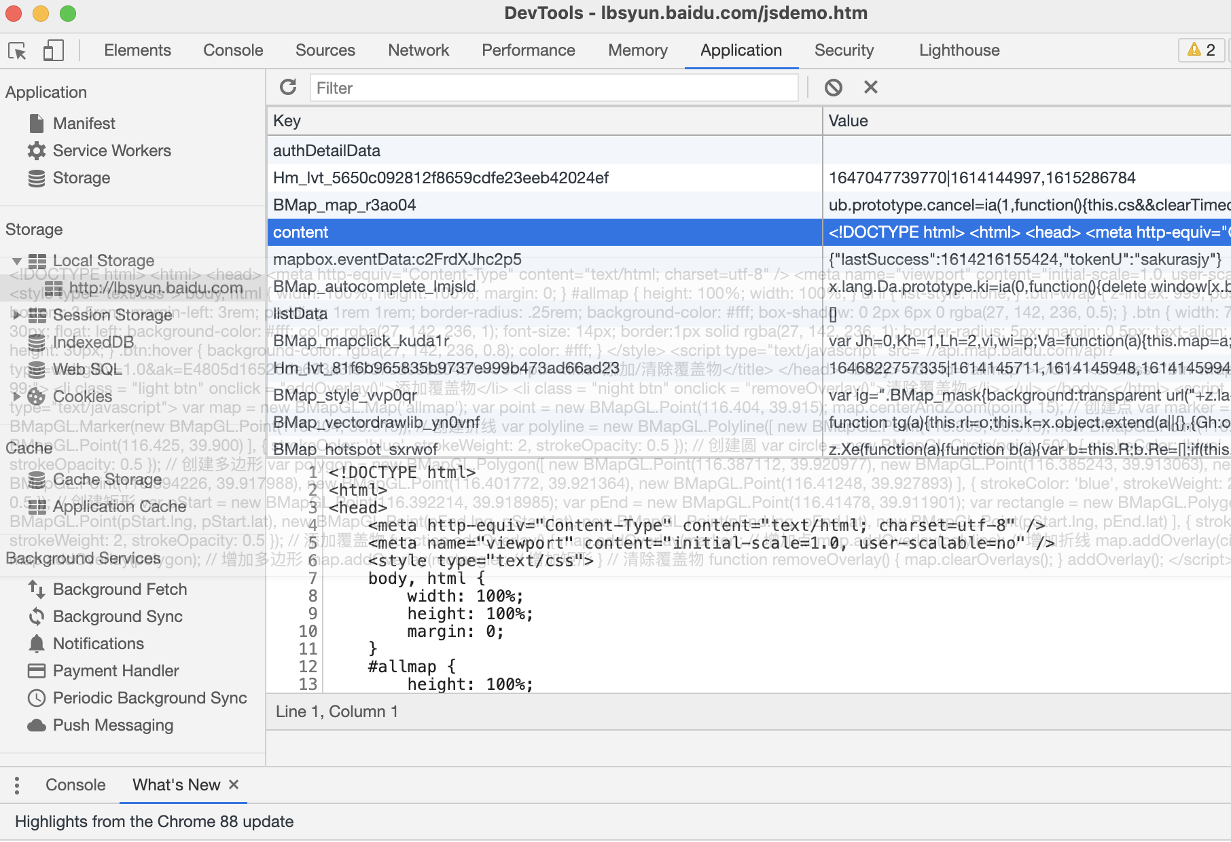Click the Filter input field
Viewport: 1231px width, 842px height.
pyautogui.click(x=554, y=88)
